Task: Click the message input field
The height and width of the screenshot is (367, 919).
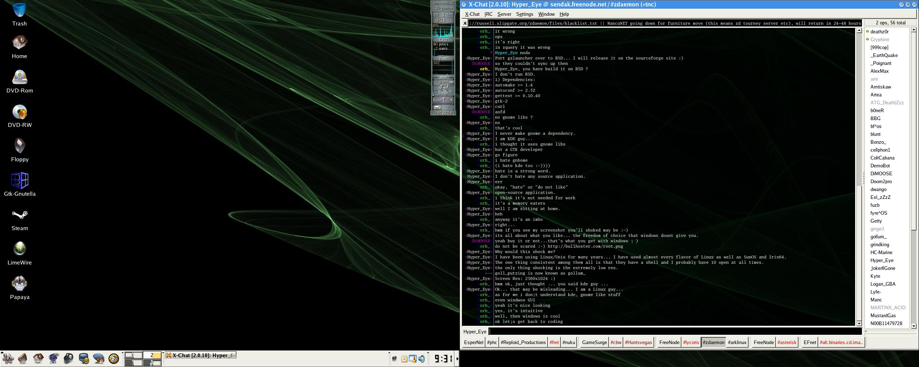Action: coord(675,332)
